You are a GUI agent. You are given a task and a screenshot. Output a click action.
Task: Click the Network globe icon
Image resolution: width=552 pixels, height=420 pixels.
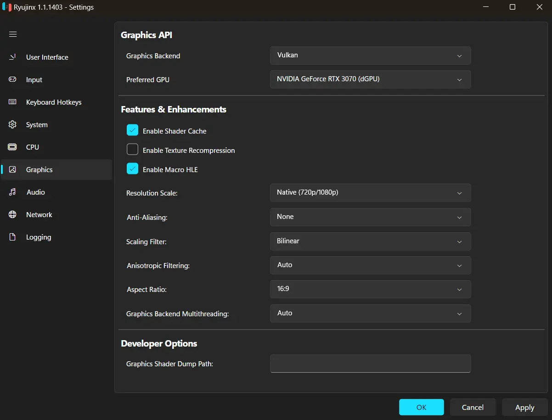[x=13, y=214]
